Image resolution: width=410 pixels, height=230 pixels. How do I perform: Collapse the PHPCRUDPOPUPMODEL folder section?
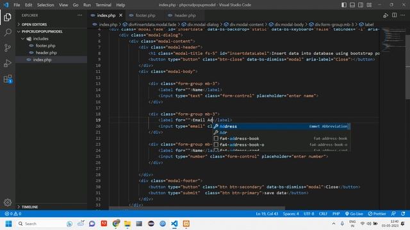pyautogui.click(x=51, y=31)
